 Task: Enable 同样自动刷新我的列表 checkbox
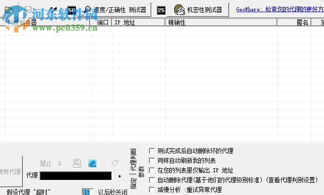pyautogui.click(x=152, y=160)
